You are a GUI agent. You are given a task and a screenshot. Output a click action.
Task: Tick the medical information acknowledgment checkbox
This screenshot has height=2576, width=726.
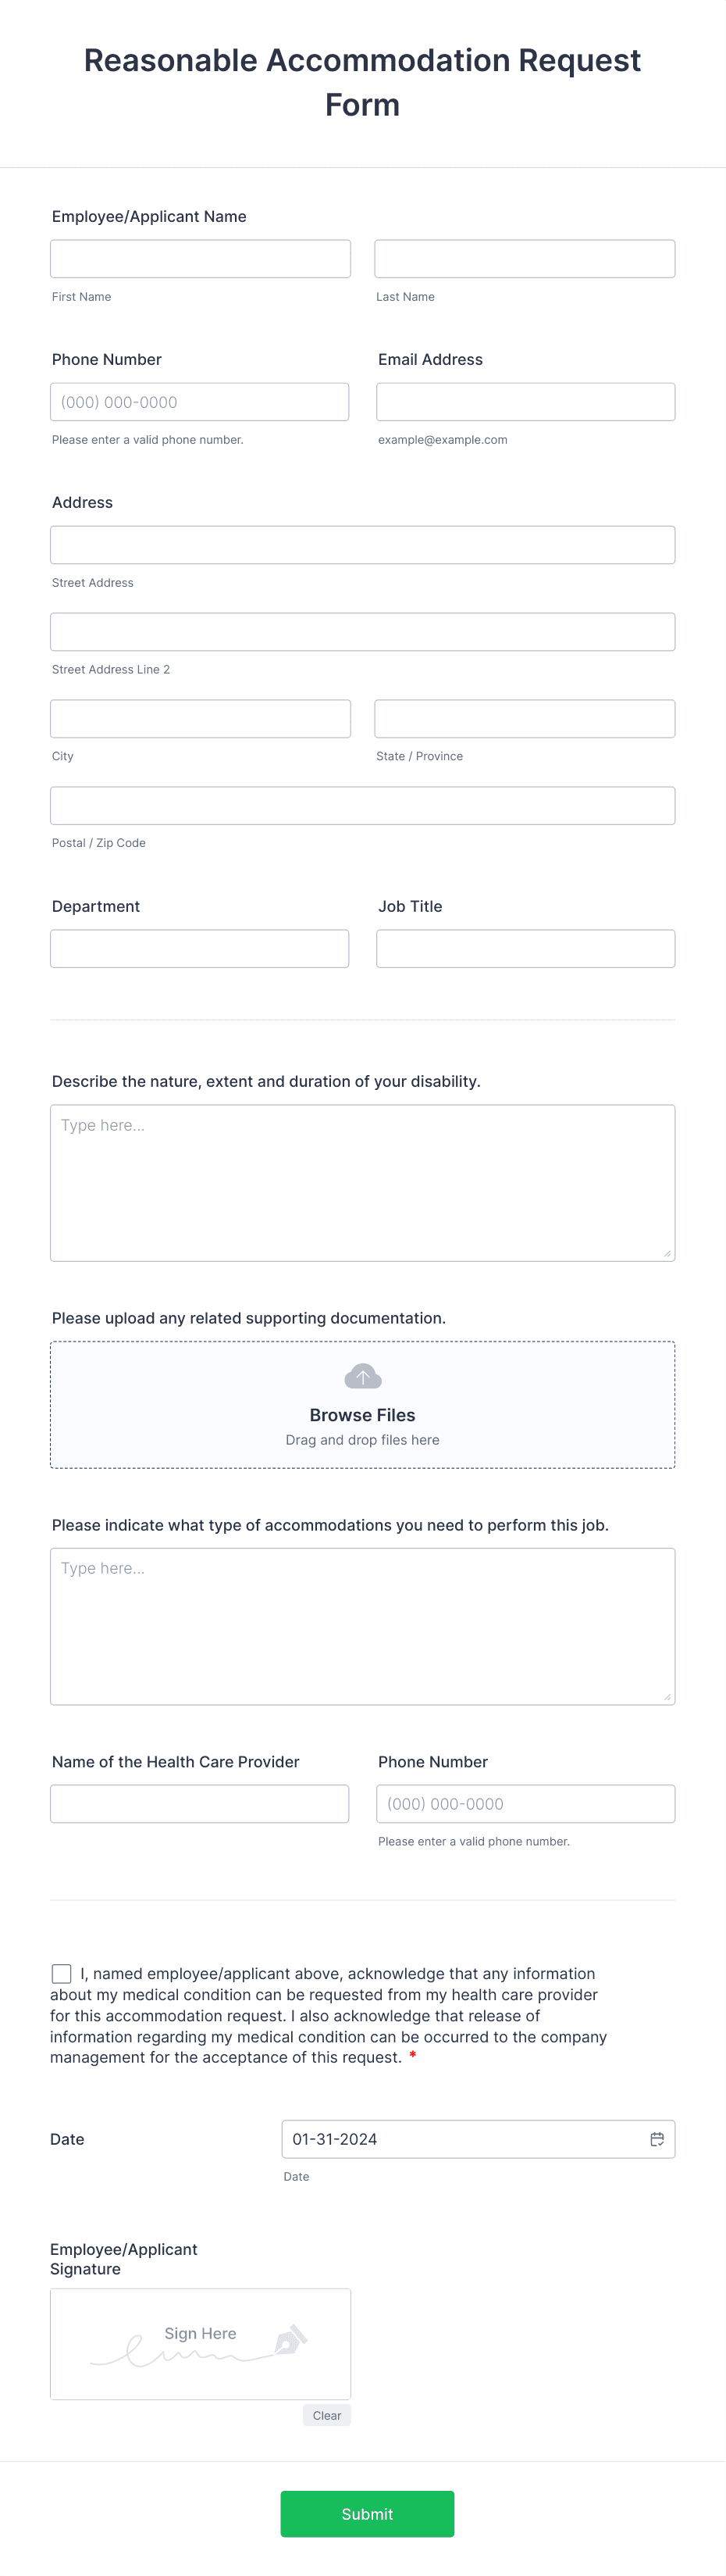(62, 1973)
